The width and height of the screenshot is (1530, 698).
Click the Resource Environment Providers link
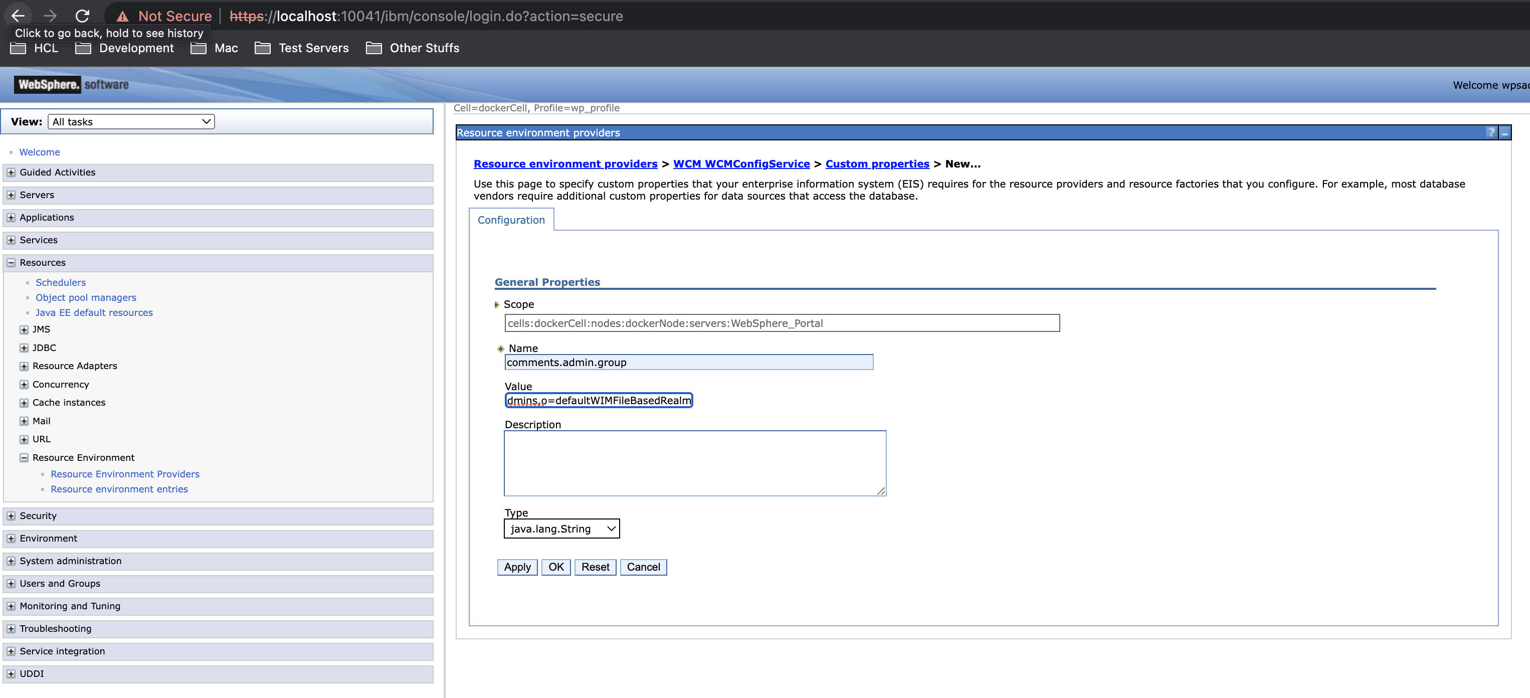pos(125,473)
